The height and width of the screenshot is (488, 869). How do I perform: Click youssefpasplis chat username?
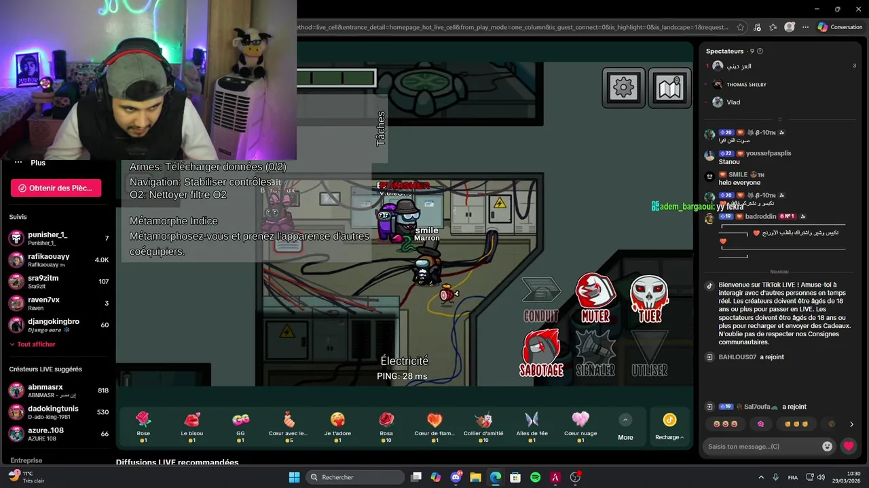point(768,153)
